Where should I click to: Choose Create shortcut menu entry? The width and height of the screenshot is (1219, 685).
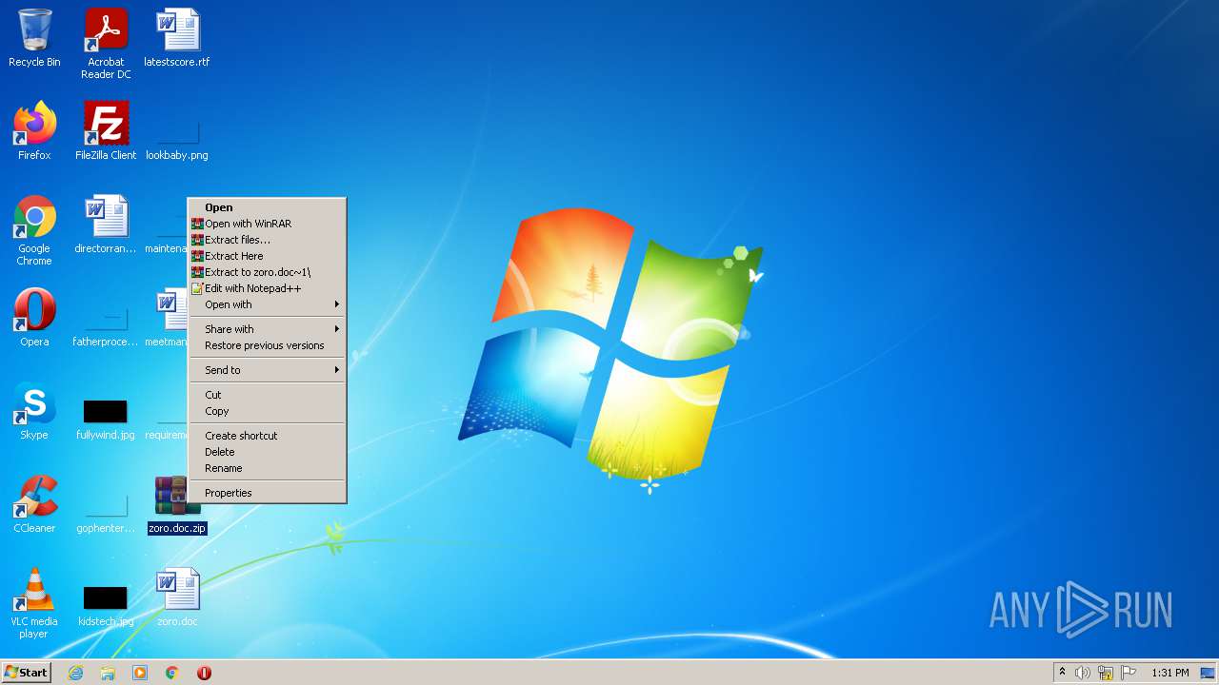(x=267, y=436)
